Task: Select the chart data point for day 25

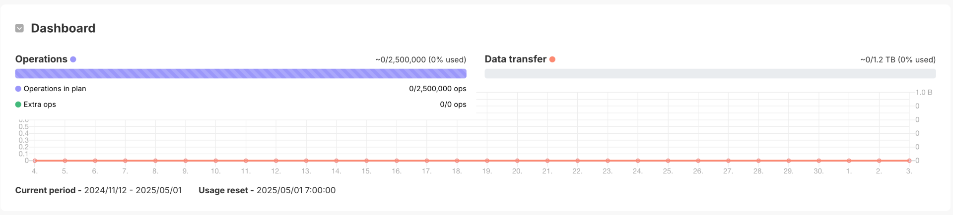Action: (668, 161)
